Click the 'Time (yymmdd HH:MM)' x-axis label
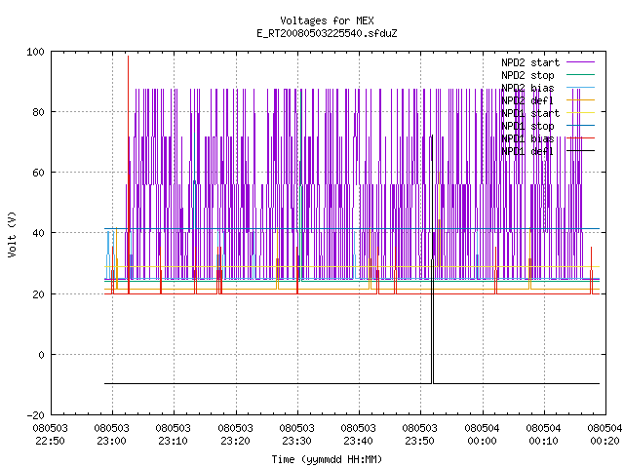 click(327, 459)
